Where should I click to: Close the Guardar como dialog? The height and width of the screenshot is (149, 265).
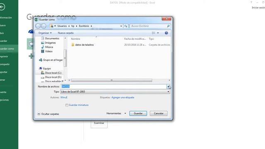166,19
